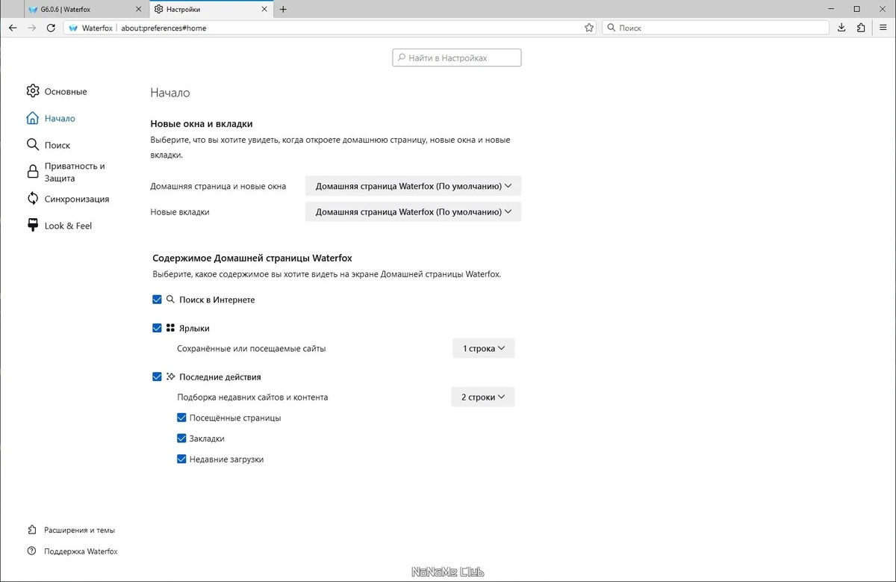The width and height of the screenshot is (896, 582).
Task: Close the G6.0.6 | Waterfox tab
Action: (139, 10)
